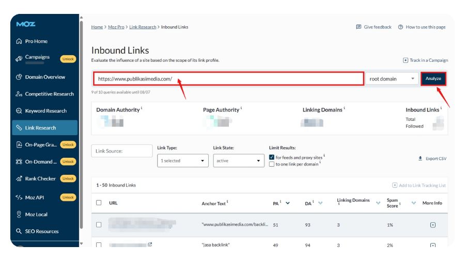The height and width of the screenshot is (261, 465).
Task: Select Link Research in the sidebar
Action: (x=45, y=128)
